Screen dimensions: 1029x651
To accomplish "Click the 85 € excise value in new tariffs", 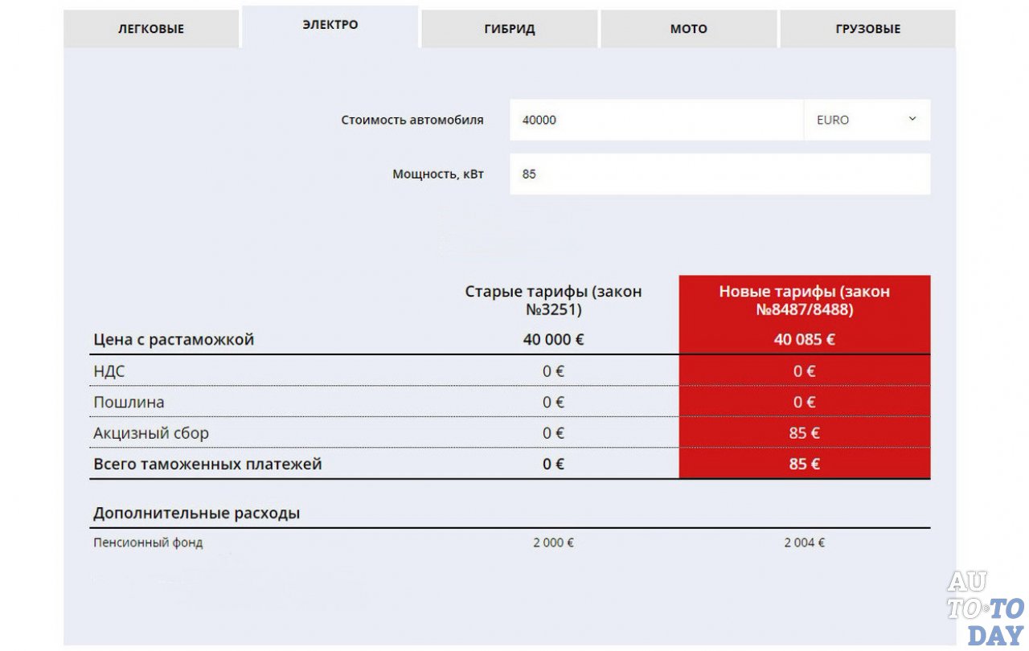I will coord(805,433).
